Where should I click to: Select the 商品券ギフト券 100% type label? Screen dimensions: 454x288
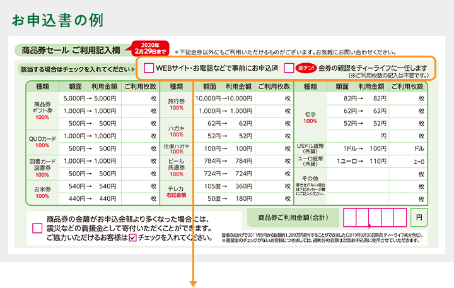pyautogui.click(x=42, y=111)
